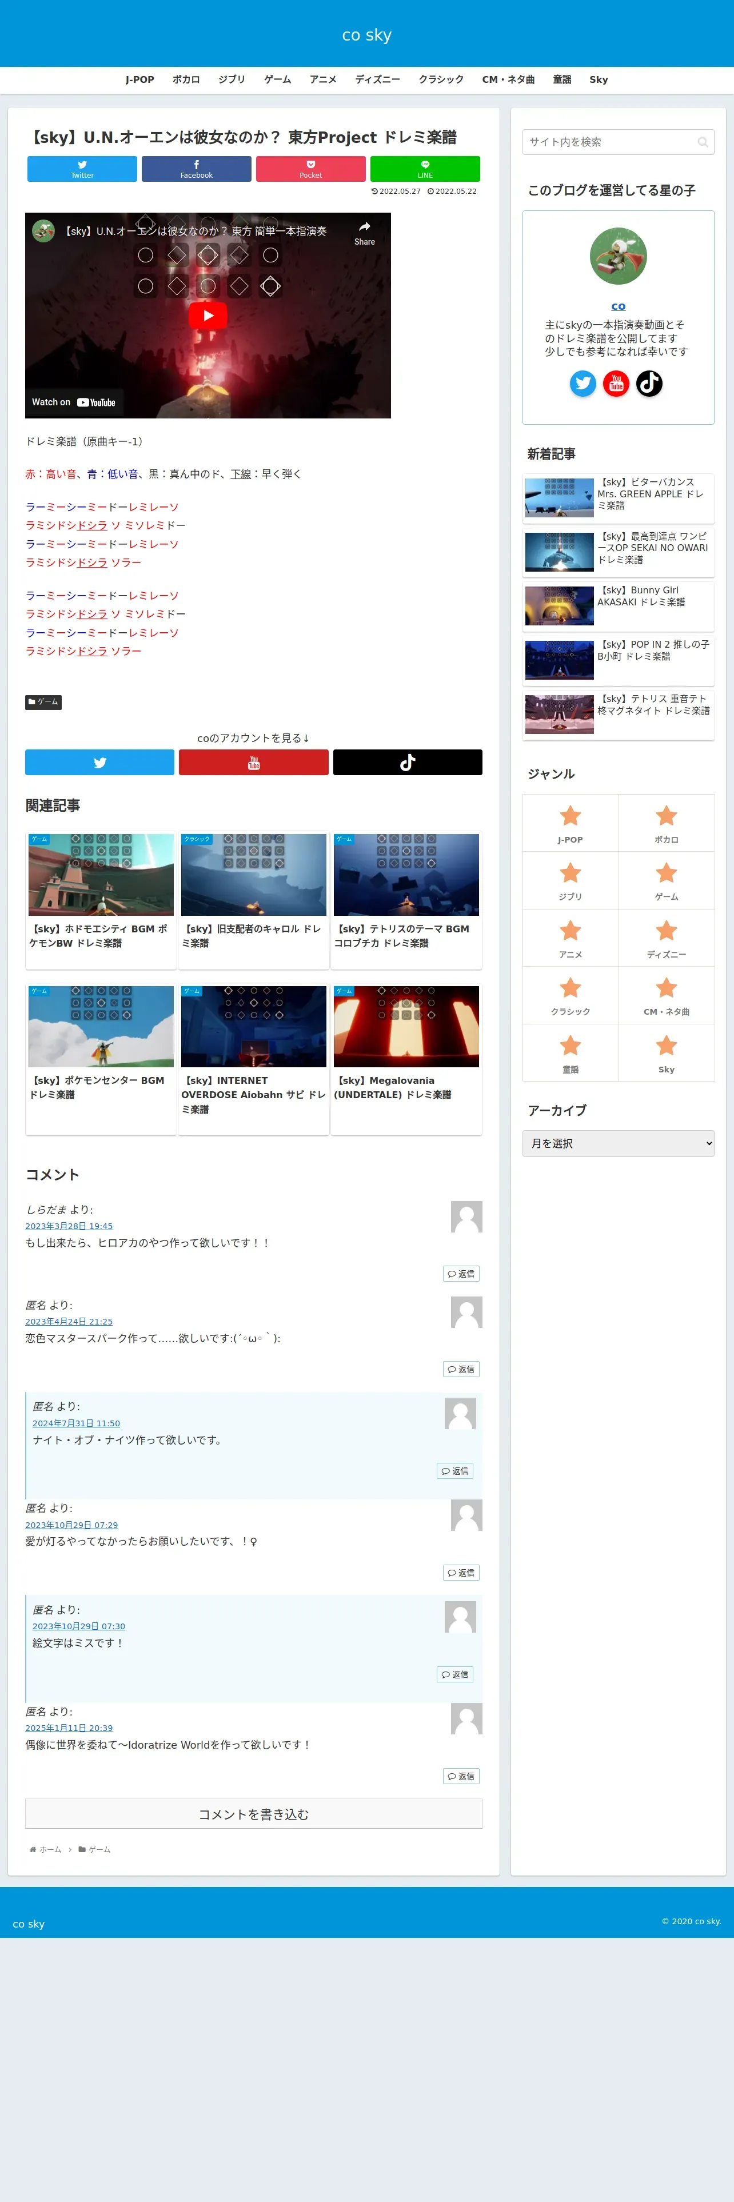Select the ジブリ star genre tile
Viewport: 734px width, 2202px height.
coord(571,880)
